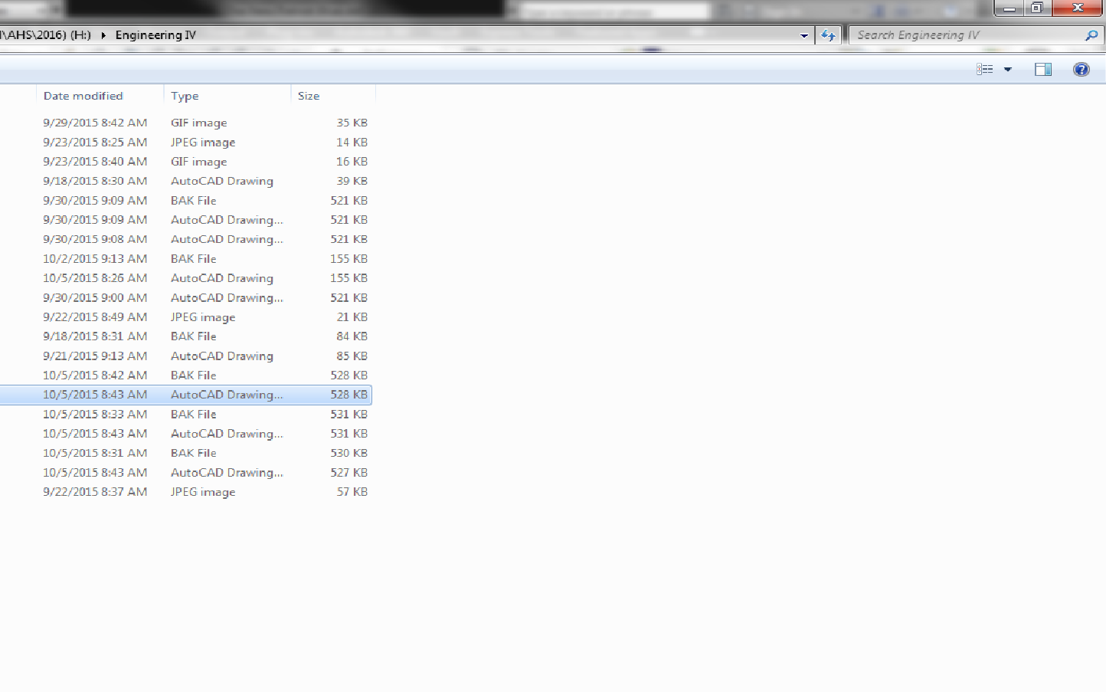Click the highlighted 528 KB AutoCAD Drawing row
1106x692 pixels.
click(185, 395)
